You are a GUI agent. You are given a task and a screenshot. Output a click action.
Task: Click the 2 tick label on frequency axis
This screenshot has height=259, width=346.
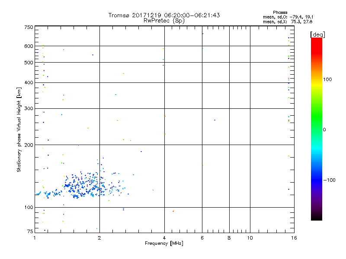click(x=99, y=238)
